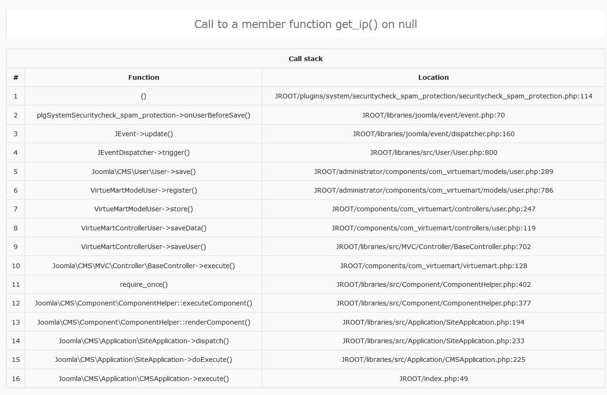The height and width of the screenshot is (395, 607).
Task: Select the JROOT/index.php:49 location cell
Action: (x=433, y=379)
